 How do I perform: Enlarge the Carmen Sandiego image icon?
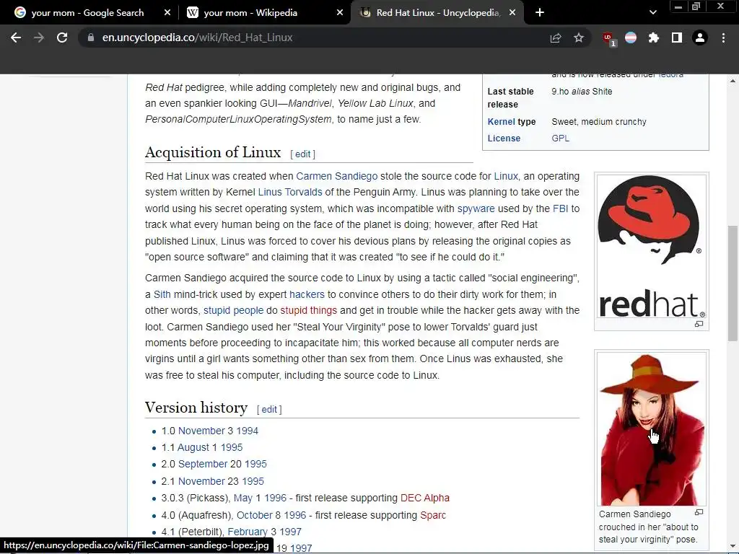(699, 513)
